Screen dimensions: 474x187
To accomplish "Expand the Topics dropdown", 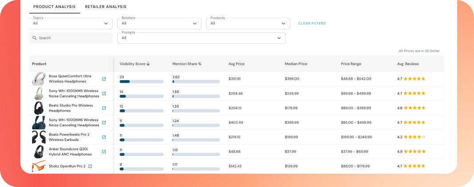I will (x=71, y=23).
